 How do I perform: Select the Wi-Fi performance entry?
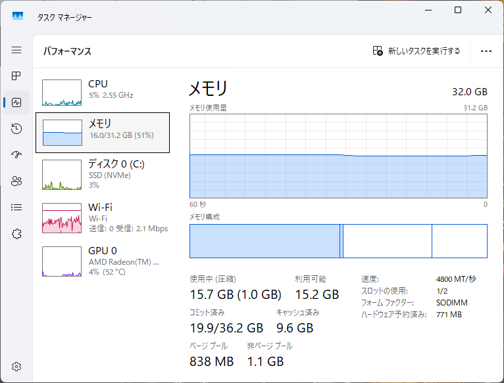point(103,217)
